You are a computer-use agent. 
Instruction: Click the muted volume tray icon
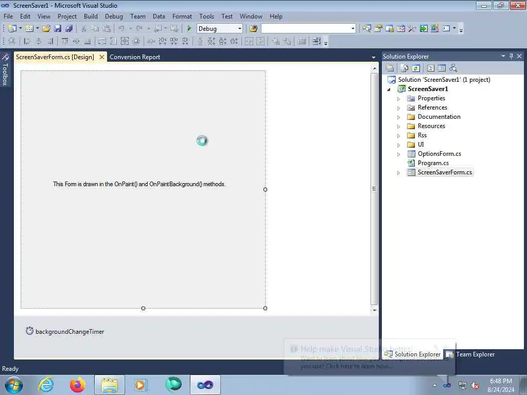(x=475, y=385)
